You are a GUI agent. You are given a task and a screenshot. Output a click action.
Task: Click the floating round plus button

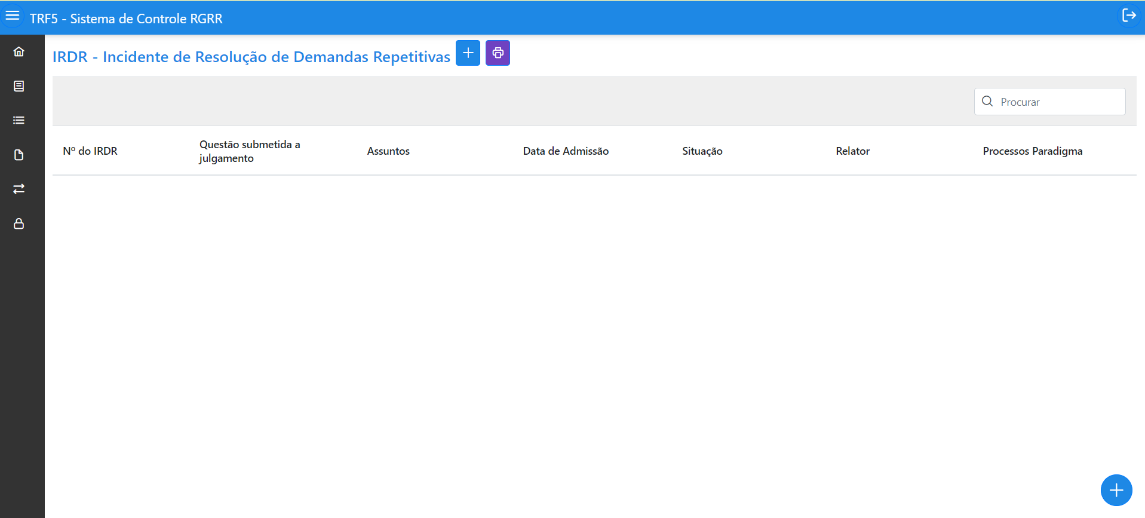pos(1116,491)
